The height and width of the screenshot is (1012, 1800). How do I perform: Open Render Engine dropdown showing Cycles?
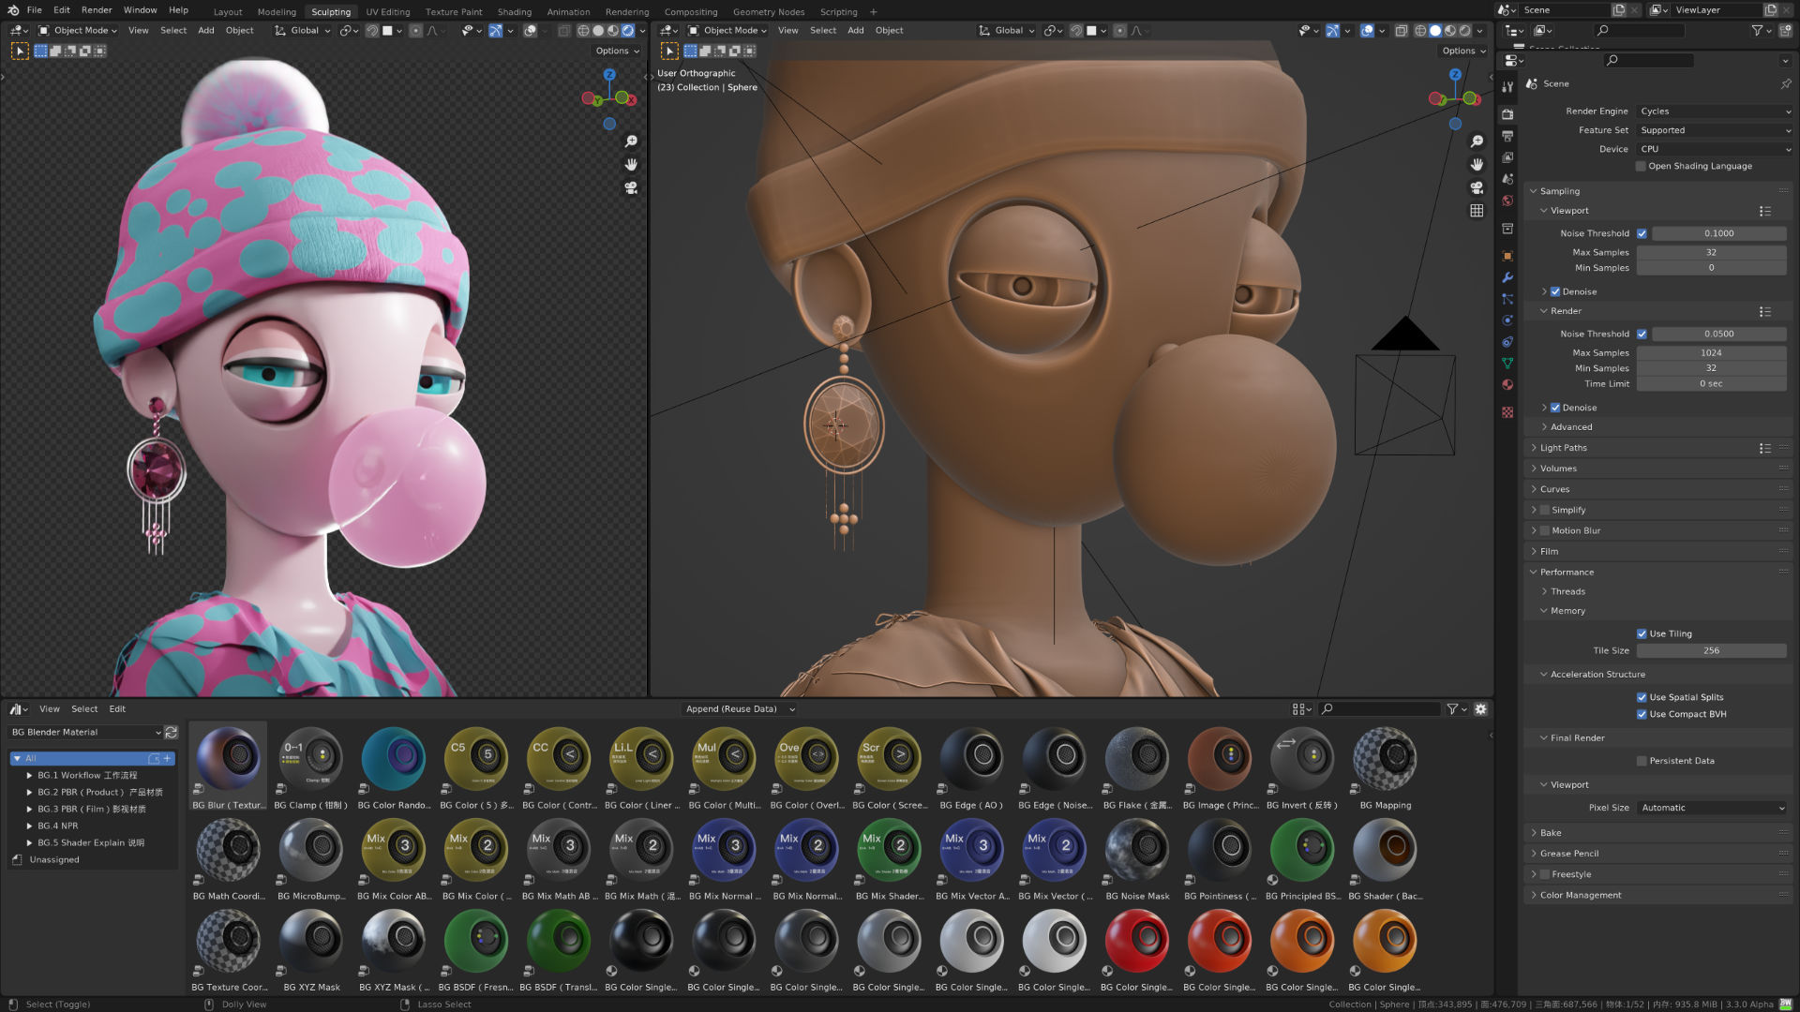click(x=1715, y=111)
